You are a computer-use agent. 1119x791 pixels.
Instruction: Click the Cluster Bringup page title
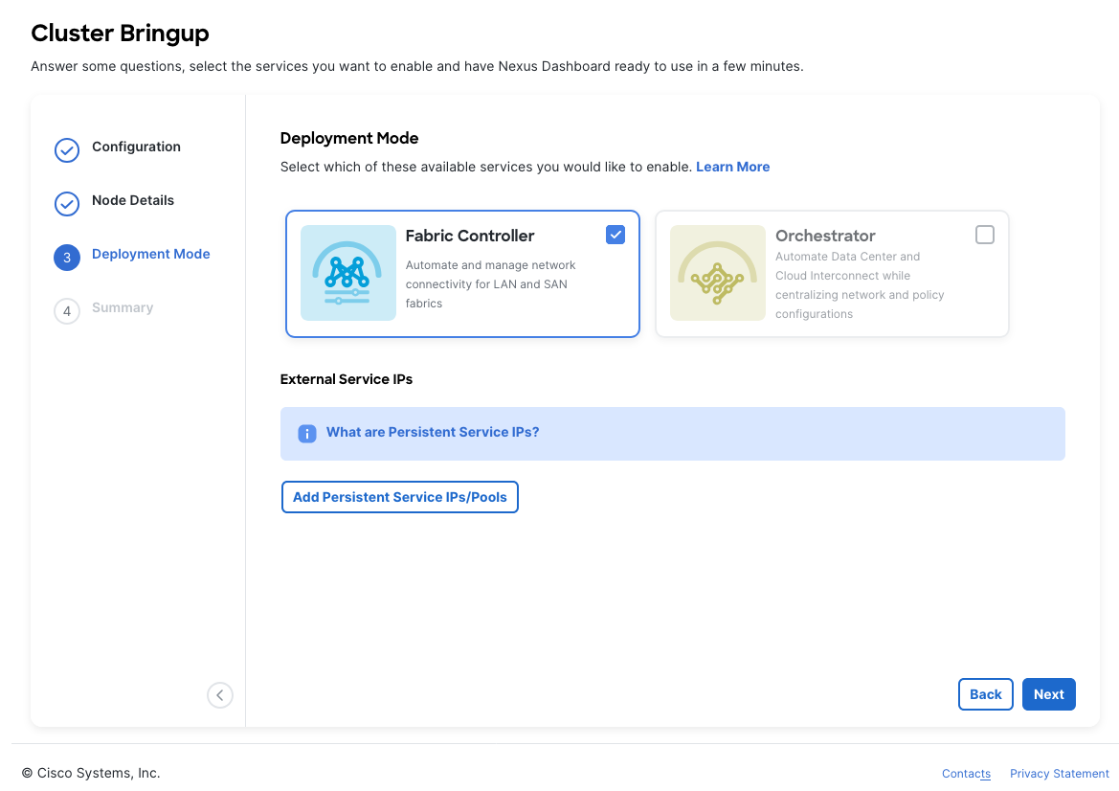[120, 33]
